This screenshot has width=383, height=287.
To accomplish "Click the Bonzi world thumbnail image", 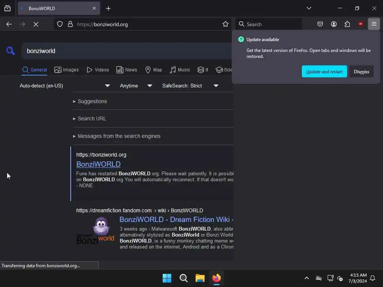I will (x=95, y=231).
